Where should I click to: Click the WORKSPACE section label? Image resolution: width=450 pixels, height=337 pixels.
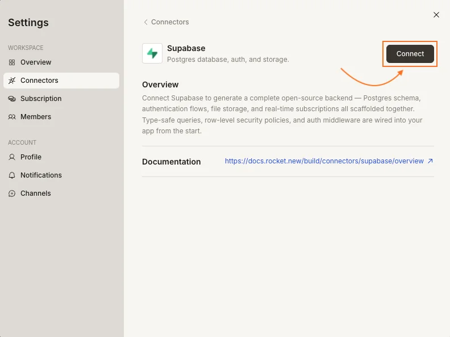tap(26, 48)
